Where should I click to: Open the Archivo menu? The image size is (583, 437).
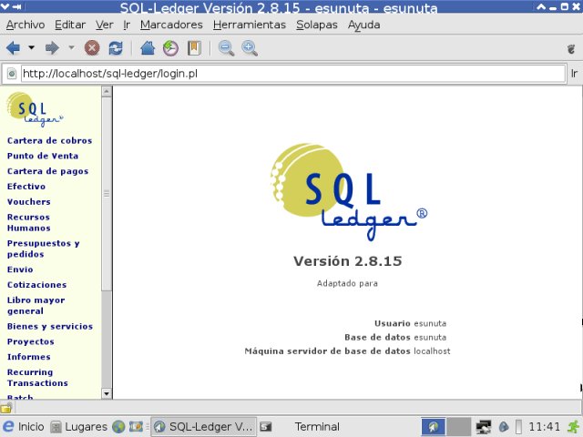26,25
